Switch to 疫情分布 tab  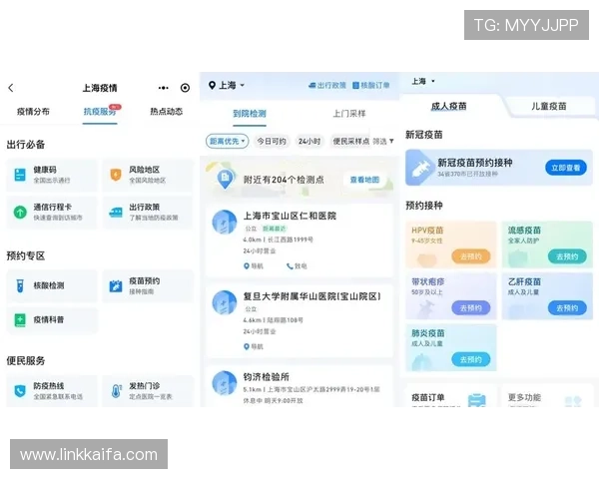tap(33, 112)
